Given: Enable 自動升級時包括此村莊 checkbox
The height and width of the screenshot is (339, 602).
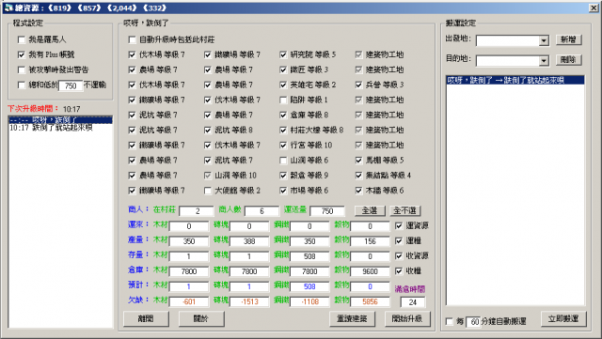Looking at the screenshot, I should [132, 39].
